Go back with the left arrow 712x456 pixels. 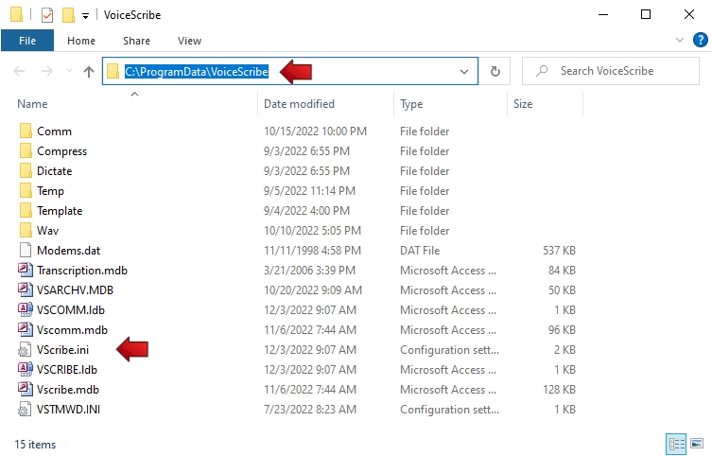point(19,71)
